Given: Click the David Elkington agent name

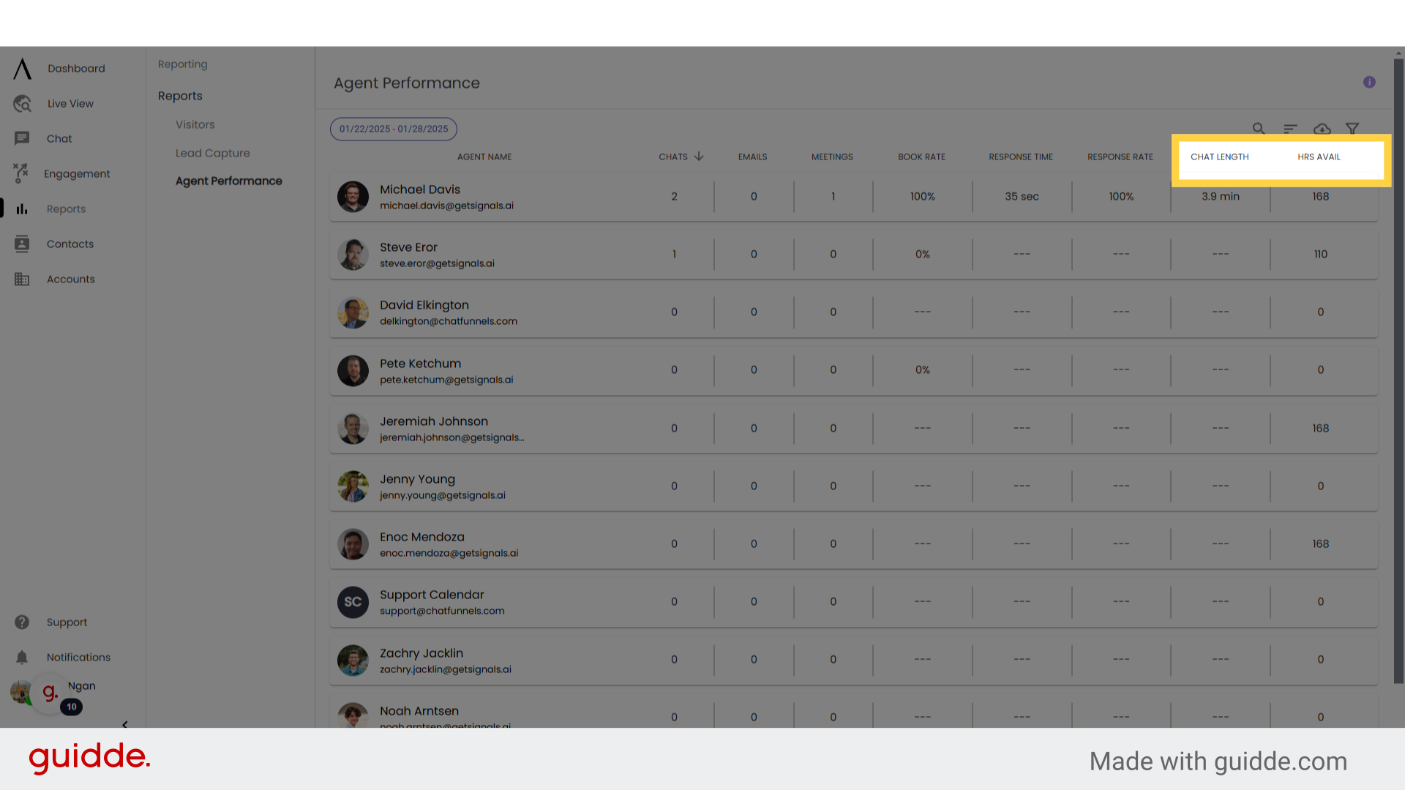Looking at the screenshot, I should 424,305.
